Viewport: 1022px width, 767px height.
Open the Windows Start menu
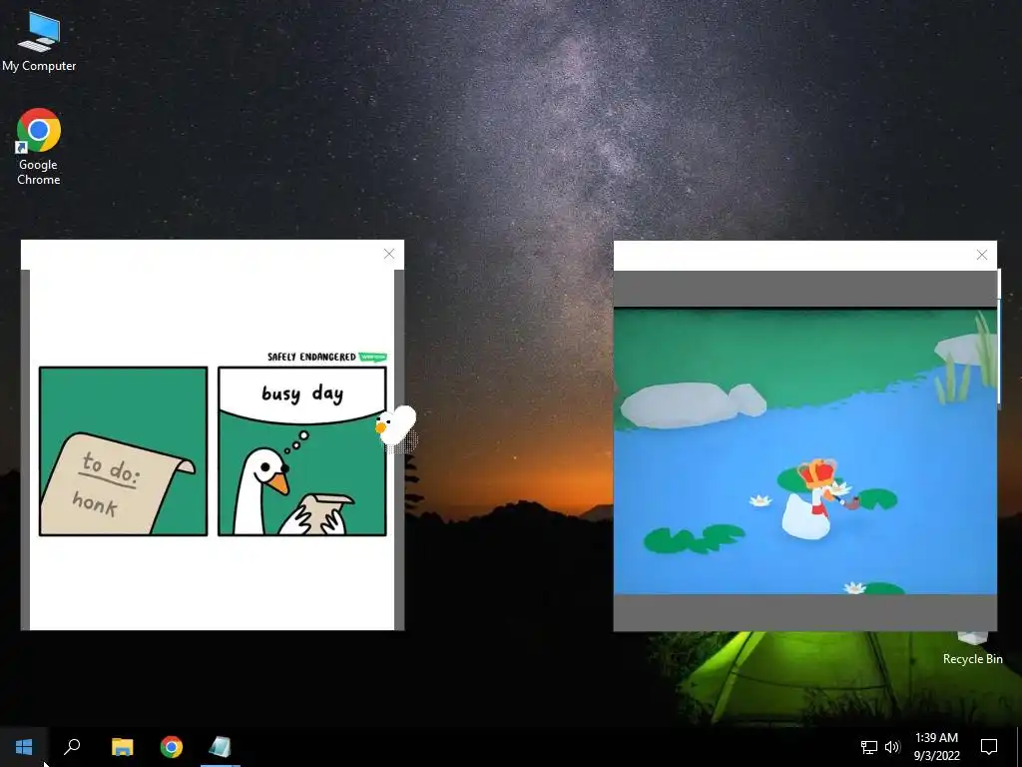coord(24,747)
